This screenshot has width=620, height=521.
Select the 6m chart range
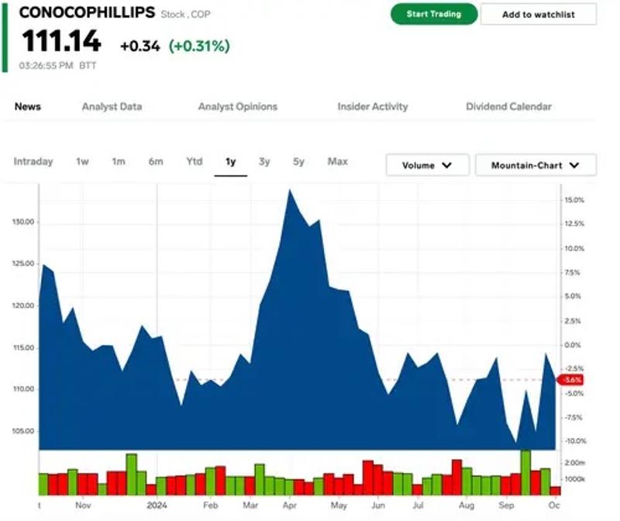tap(153, 162)
